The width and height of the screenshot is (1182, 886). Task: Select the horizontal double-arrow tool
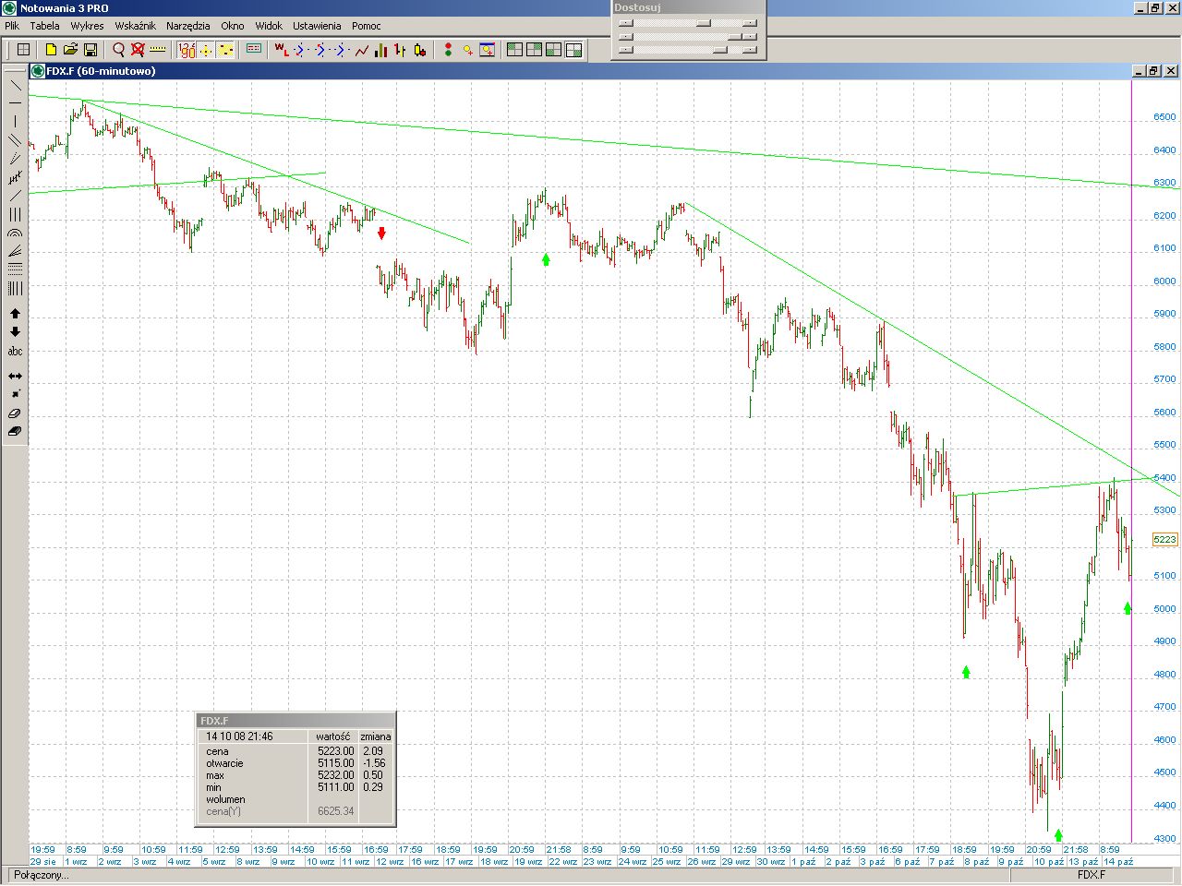tap(15, 377)
